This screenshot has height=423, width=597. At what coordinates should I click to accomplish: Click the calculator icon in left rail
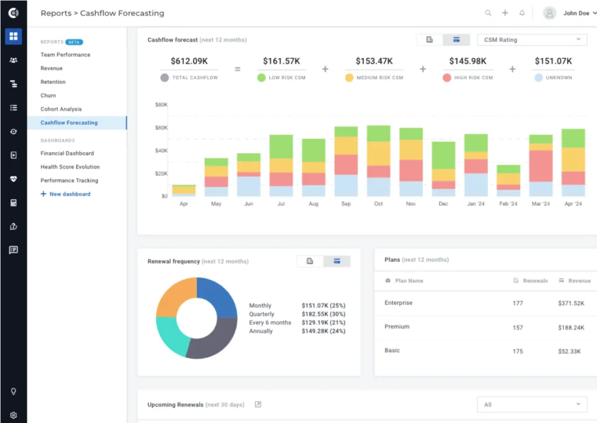point(13,202)
